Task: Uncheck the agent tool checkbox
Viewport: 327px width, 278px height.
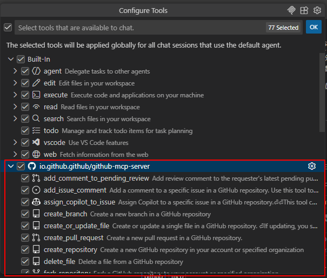Action: pyautogui.click(x=25, y=71)
